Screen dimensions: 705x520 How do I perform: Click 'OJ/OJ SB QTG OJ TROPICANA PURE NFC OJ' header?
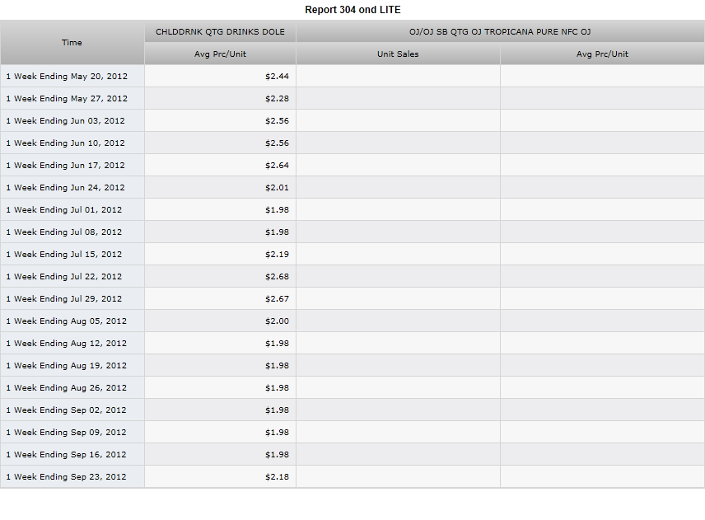(500, 31)
